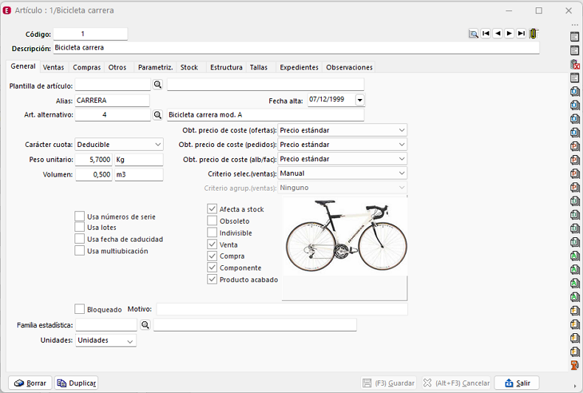The height and width of the screenshot is (393, 583).
Task: Enable Usa números de serie checkbox
Action: 80,216
